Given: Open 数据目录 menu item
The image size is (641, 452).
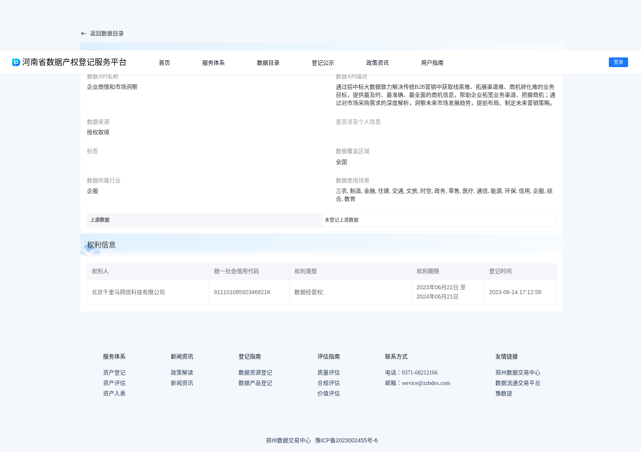Looking at the screenshot, I should pyautogui.click(x=268, y=63).
